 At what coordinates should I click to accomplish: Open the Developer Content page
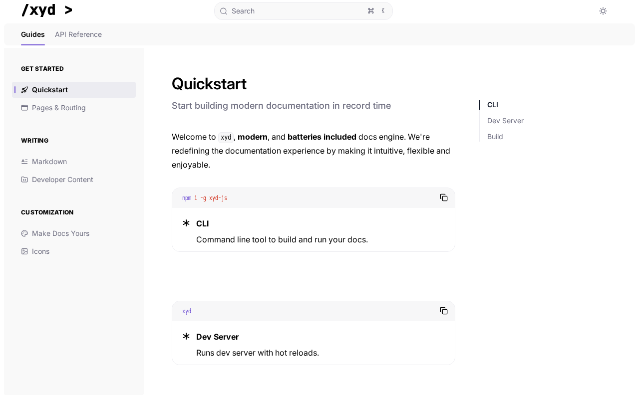pos(62,180)
